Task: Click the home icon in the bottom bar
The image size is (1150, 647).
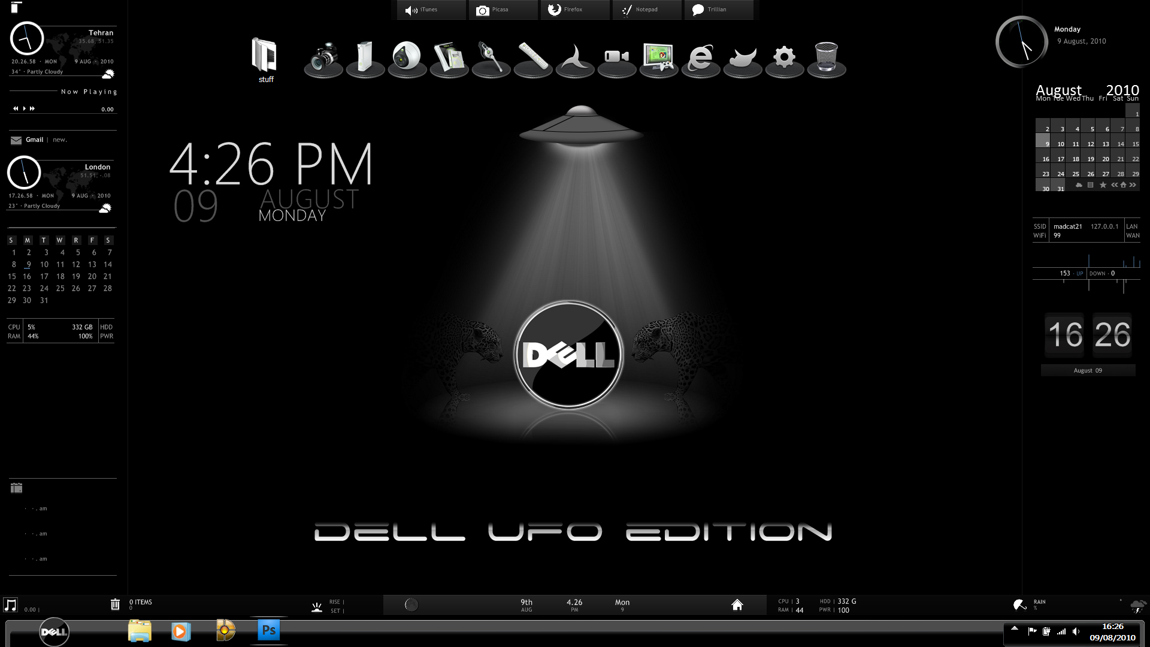Action: coord(737,604)
